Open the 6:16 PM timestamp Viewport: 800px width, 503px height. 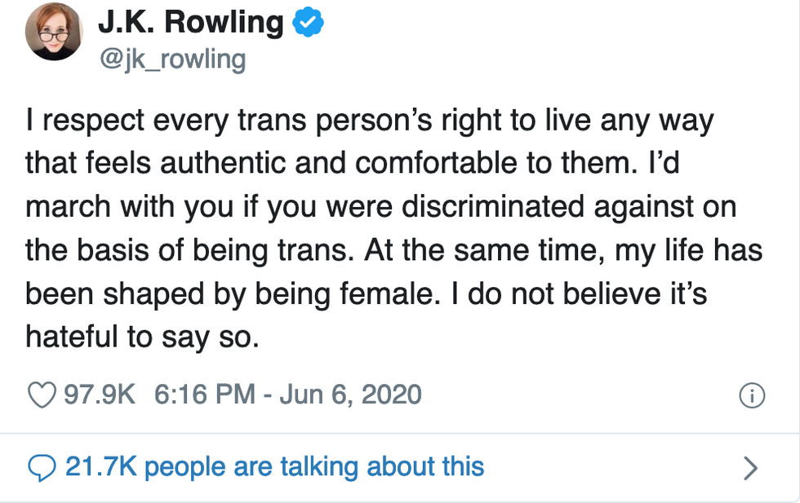[204, 395]
